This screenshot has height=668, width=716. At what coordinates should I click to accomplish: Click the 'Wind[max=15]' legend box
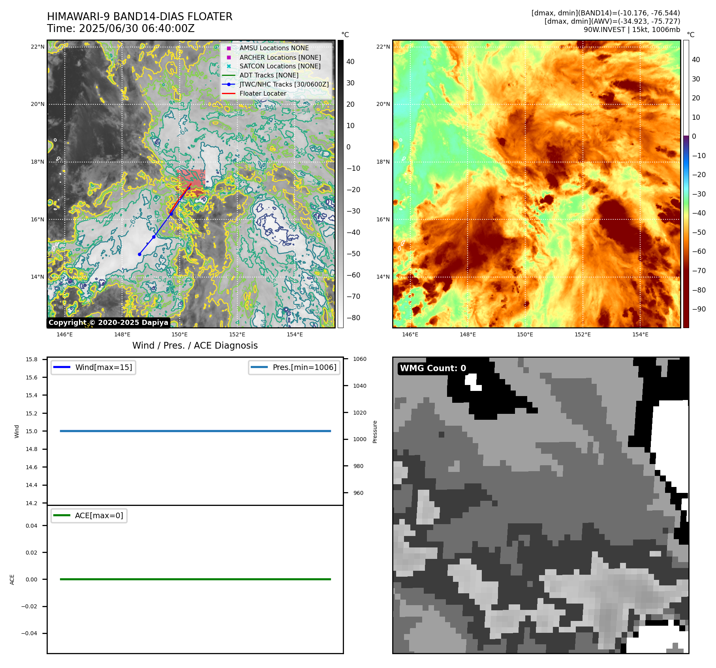[x=93, y=368]
